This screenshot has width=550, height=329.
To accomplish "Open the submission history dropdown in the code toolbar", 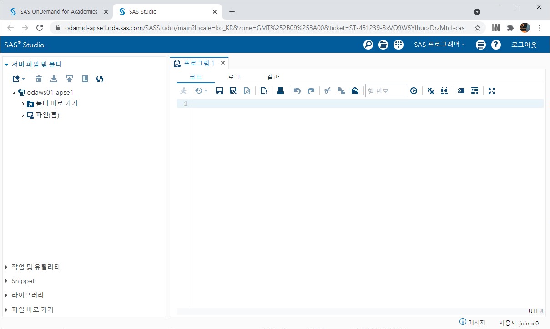I will [x=201, y=91].
